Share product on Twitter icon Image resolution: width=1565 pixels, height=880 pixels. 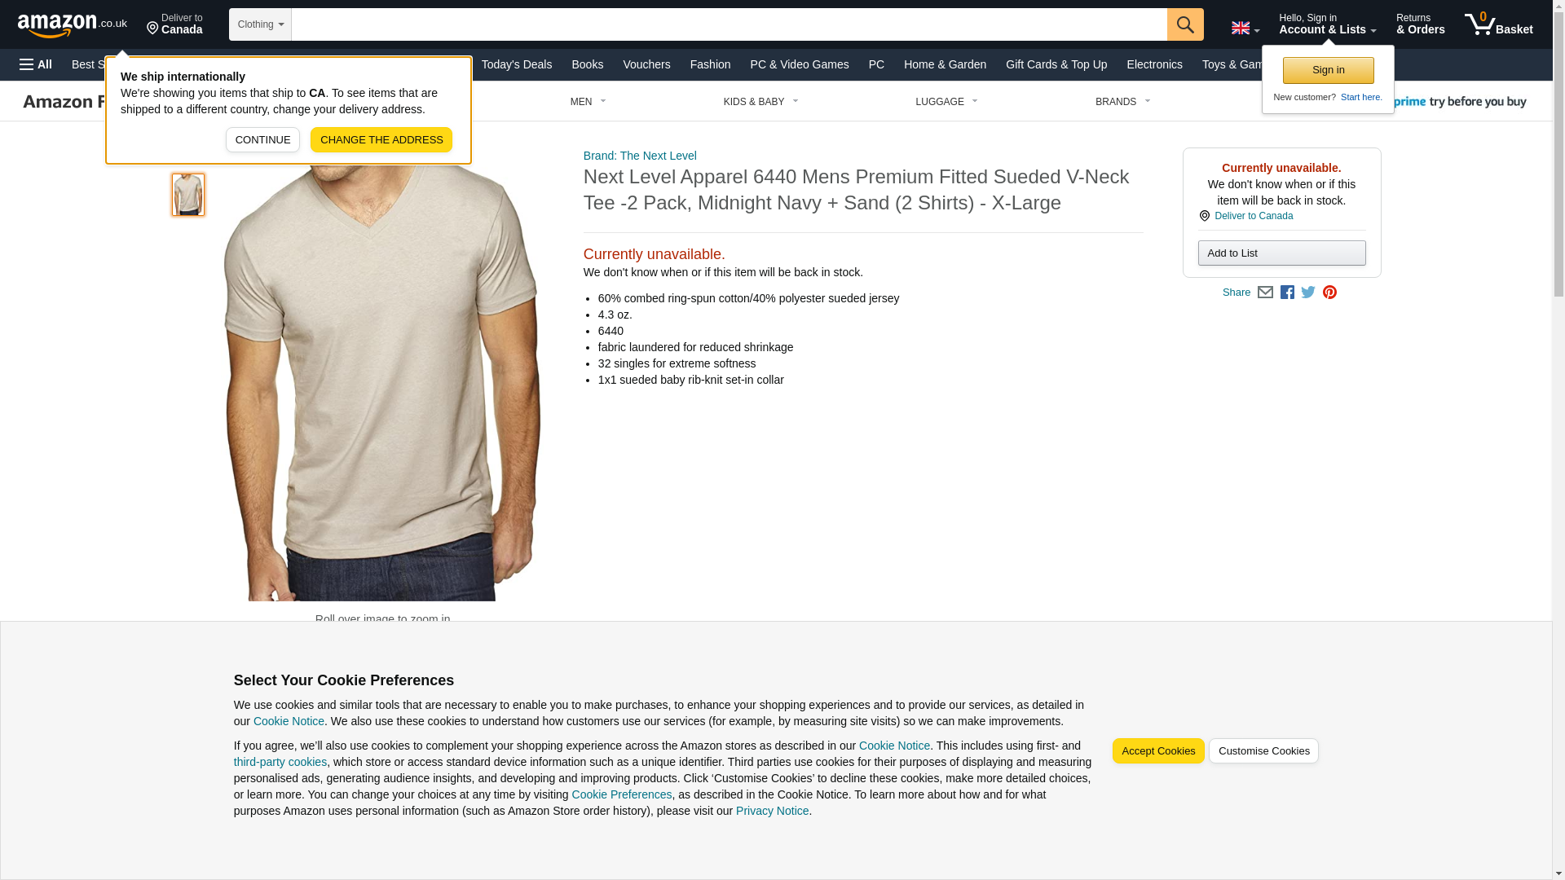[1308, 293]
